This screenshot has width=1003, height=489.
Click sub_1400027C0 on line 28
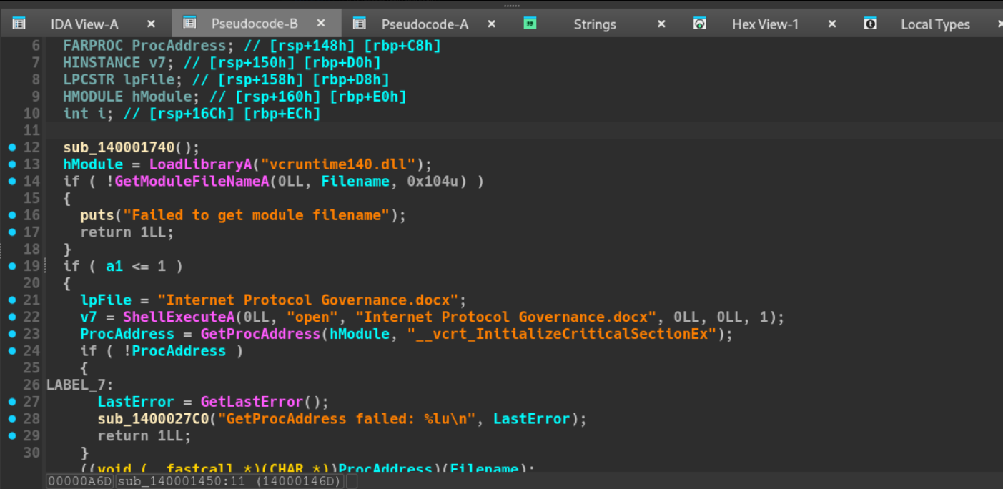coord(153,419)
